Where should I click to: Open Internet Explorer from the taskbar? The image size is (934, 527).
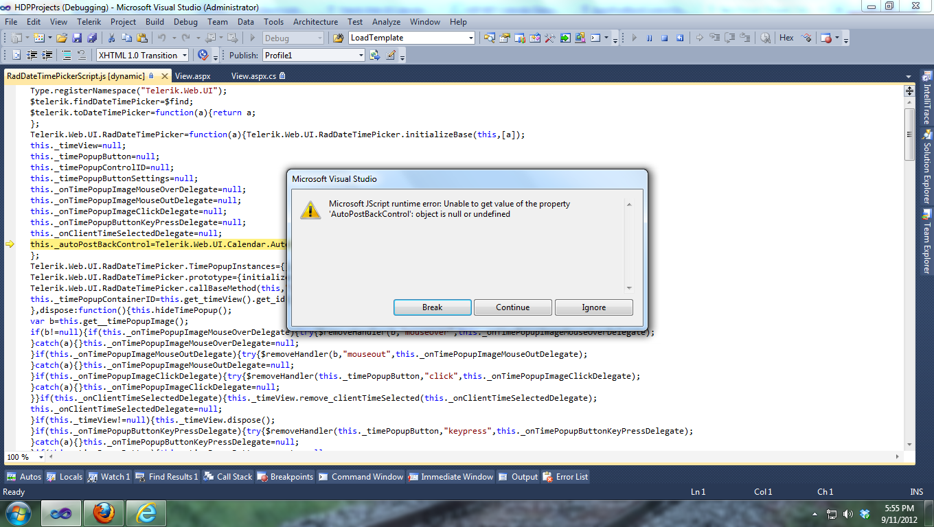pyautogui.click(x=146, y=513)
